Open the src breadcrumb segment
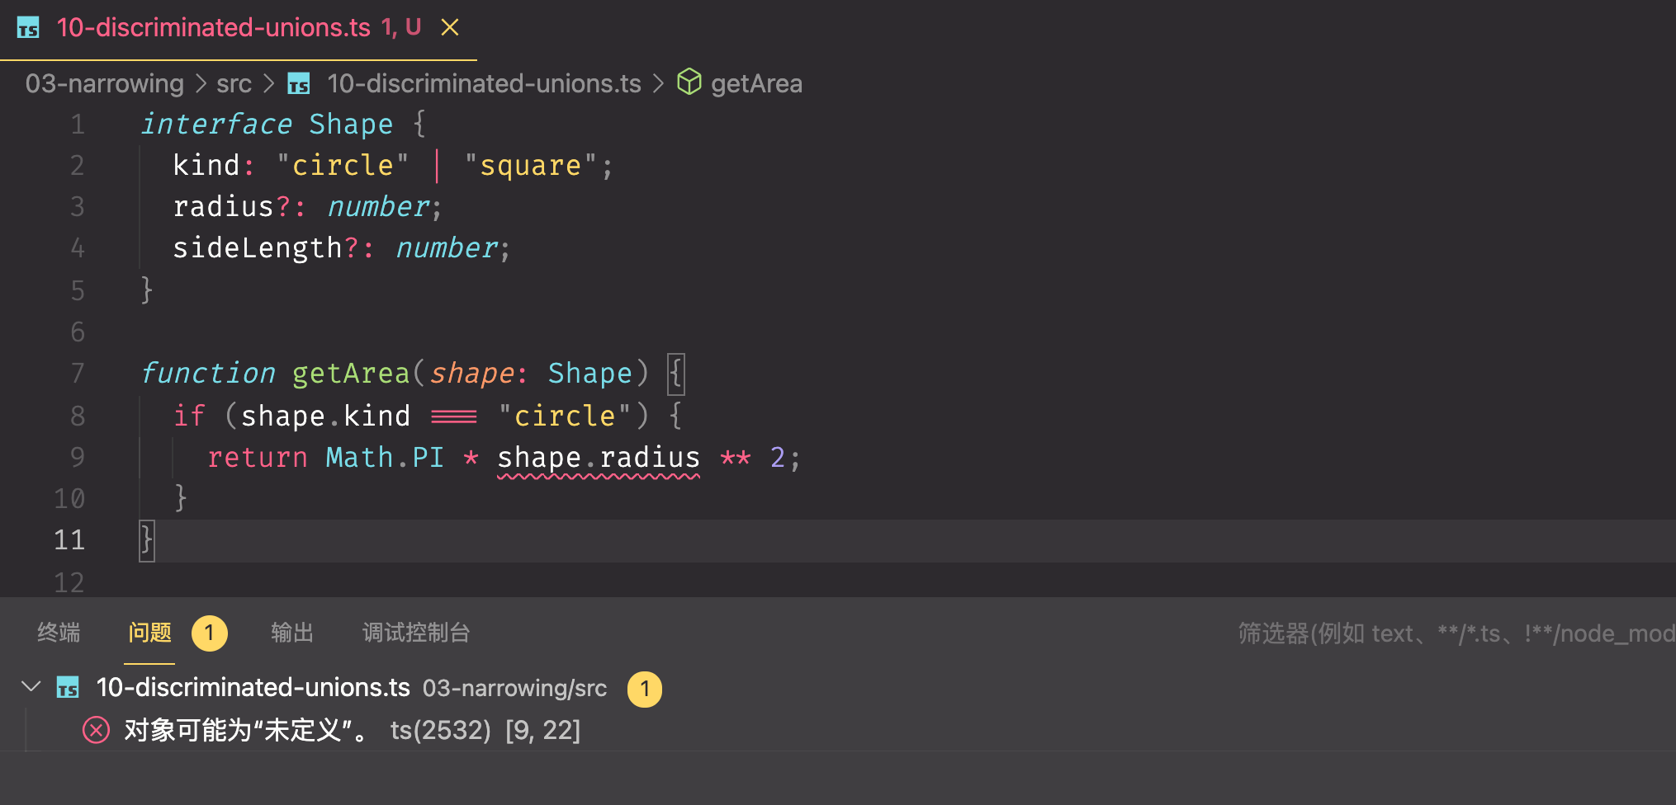Screen dimensions: 1676x805 click(234, 83)
